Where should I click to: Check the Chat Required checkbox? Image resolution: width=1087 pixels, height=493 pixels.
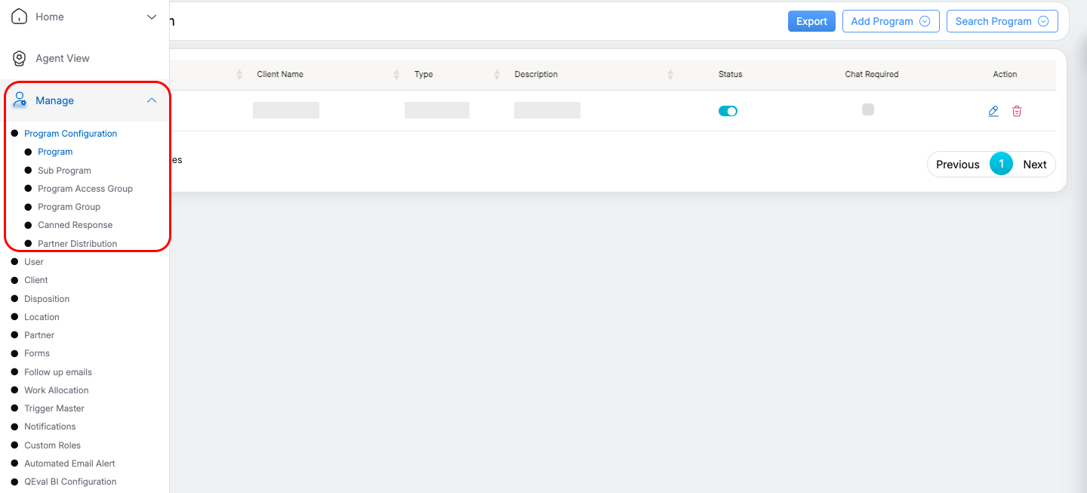(x=868, y=109)
